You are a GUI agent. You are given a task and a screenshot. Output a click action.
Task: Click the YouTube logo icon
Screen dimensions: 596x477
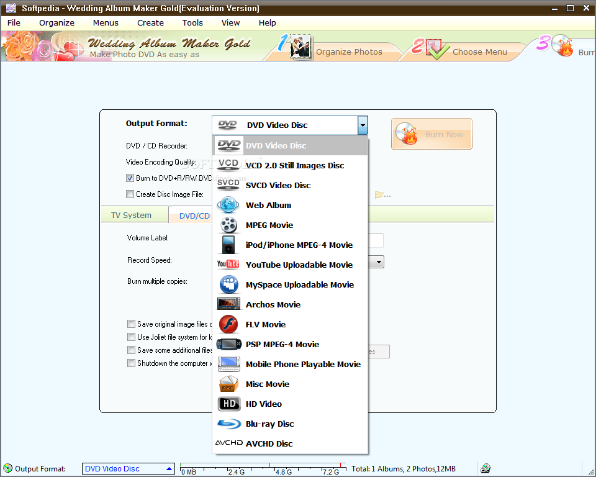point(228,264)
